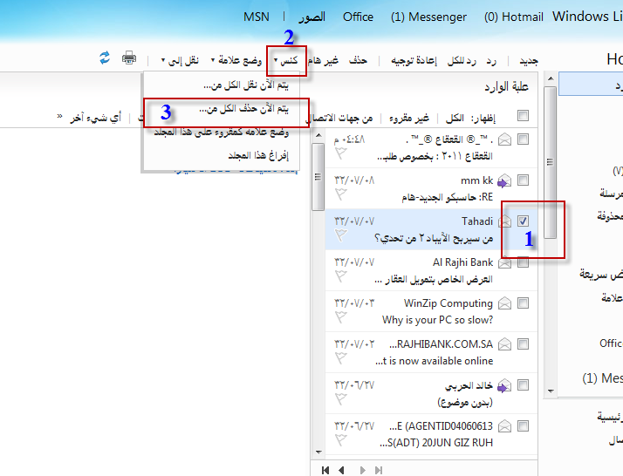Viewport: 623px width, 476px height.
Task: Click envelope icon of القعقاع message
Action: [x=504, y=139]
